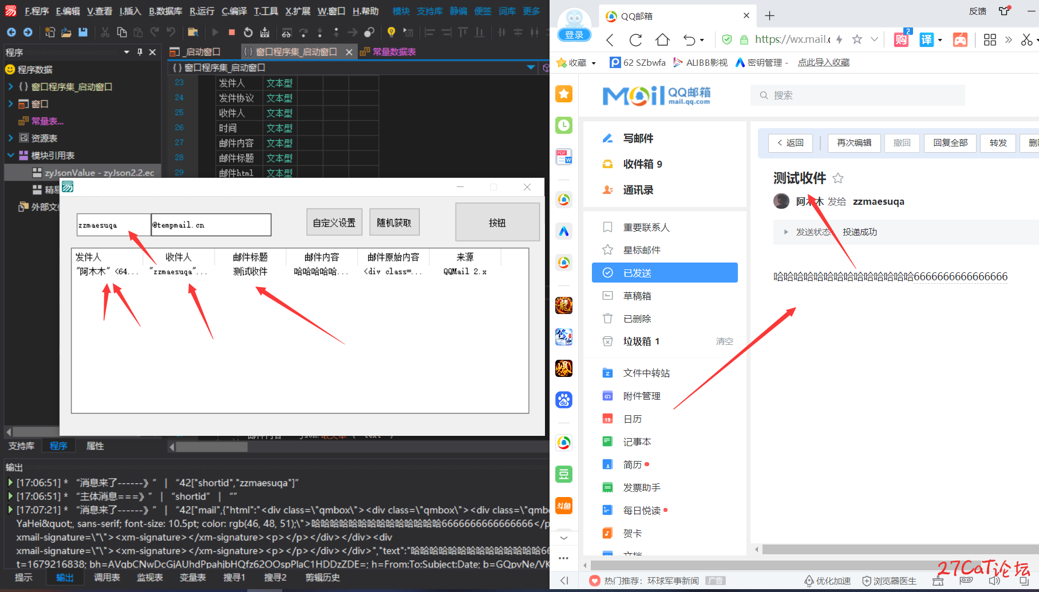
Task: Click the 自定义设置 button in the app window
Action: click(334, 223)
